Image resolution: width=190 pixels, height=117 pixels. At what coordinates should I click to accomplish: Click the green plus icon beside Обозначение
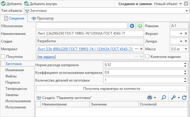140,26
